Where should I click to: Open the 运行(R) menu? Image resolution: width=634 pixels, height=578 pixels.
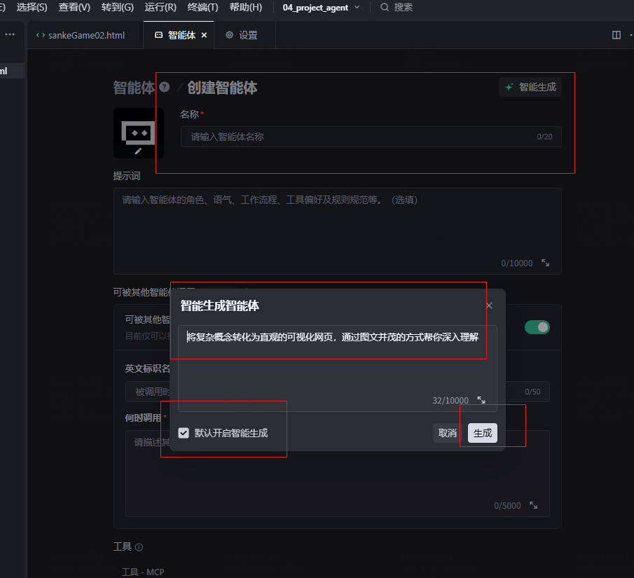[x=160, y=7]
